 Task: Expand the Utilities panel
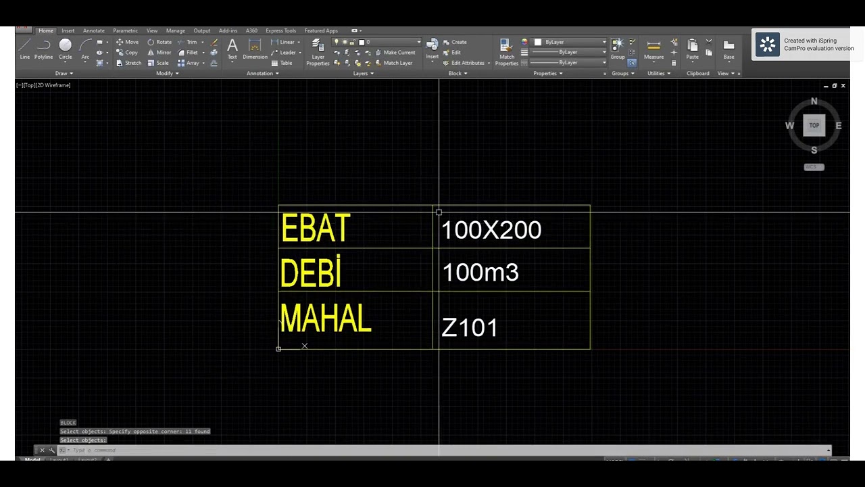pos(658,73)
